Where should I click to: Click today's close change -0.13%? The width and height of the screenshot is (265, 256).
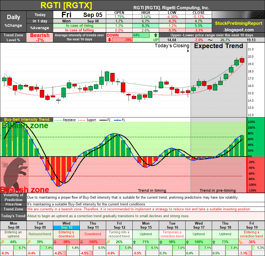click(x=199, y=17)
